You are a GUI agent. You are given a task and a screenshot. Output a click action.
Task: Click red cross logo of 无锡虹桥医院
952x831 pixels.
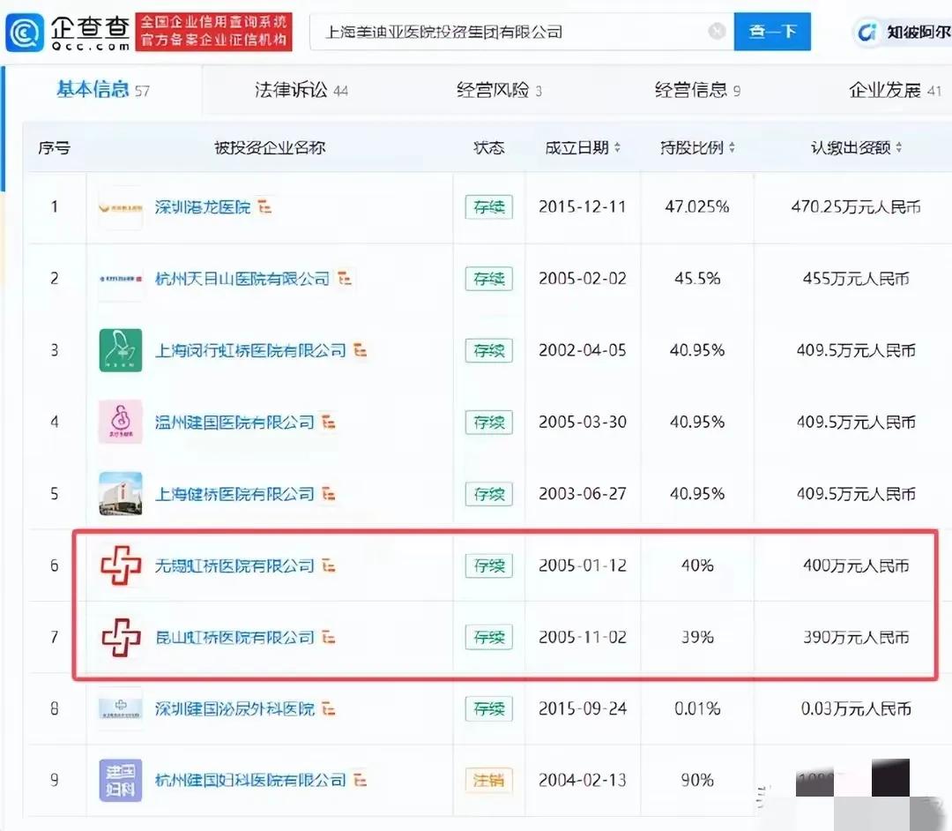click(120, 565)
